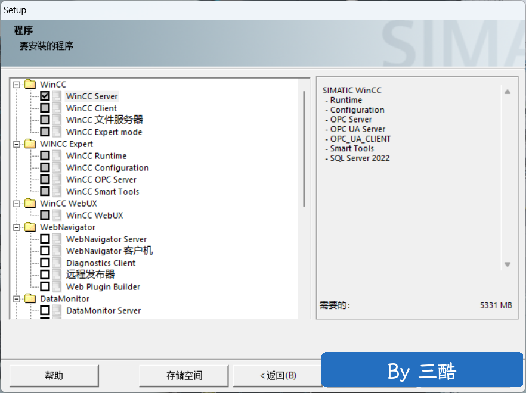Click the package icon beside WebNavigator Server
526x393 pixels.
tap(57, 239)
